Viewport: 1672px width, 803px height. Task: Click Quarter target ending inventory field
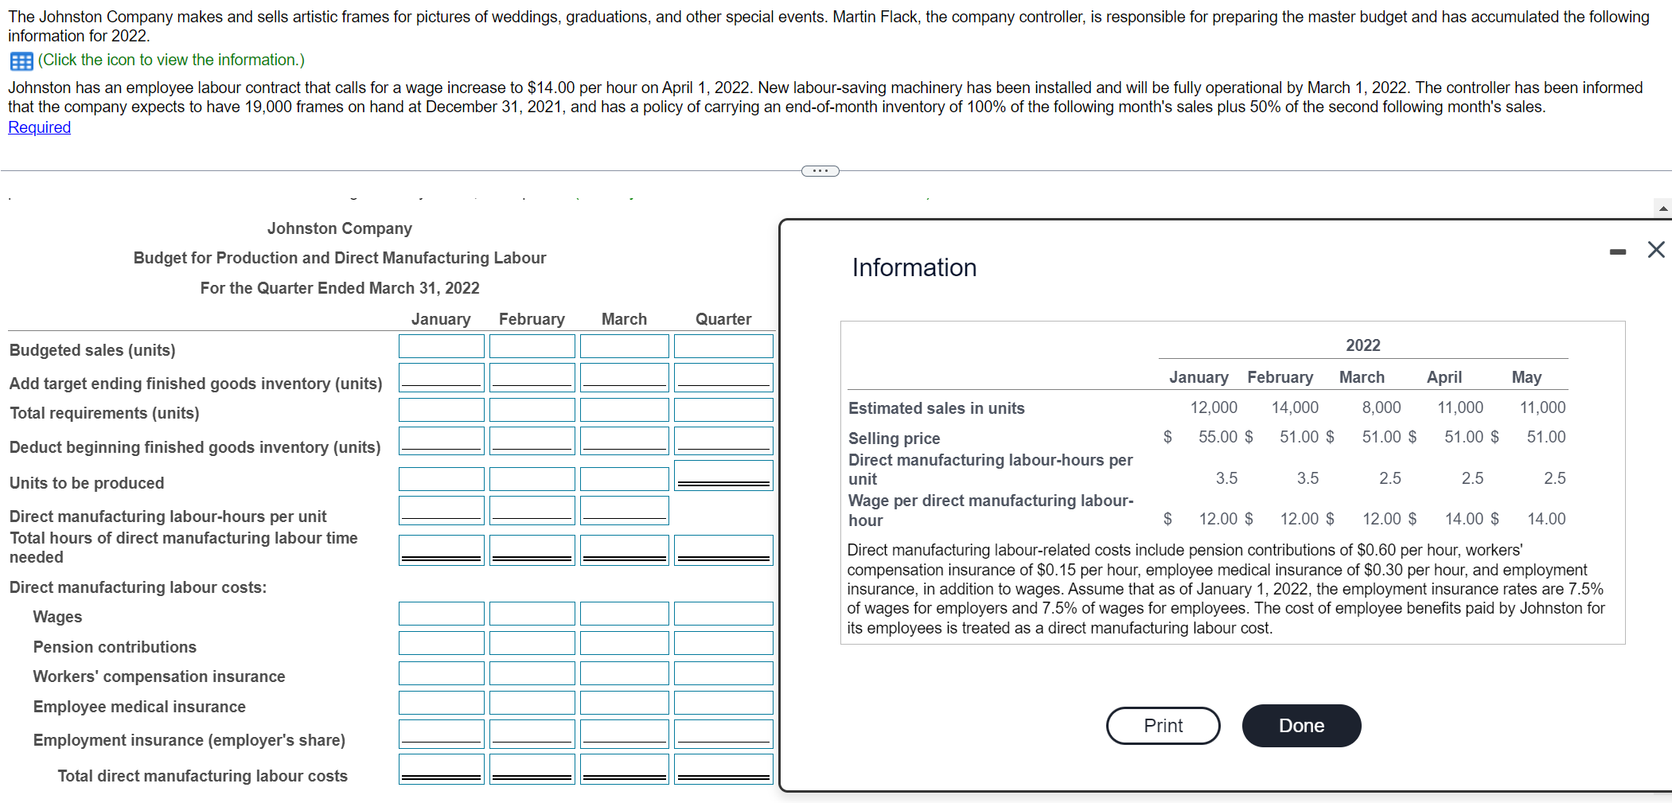point(723,378)
